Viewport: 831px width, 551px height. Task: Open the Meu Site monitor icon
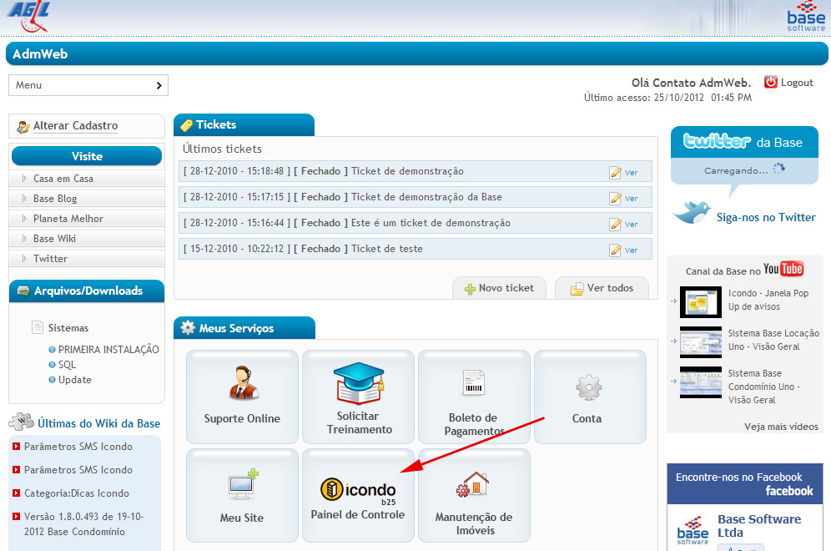[x=242, y=485]
